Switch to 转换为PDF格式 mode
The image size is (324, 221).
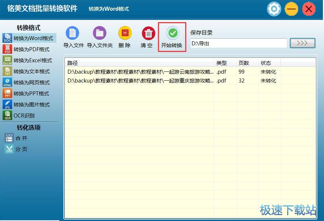click(7, 49)
